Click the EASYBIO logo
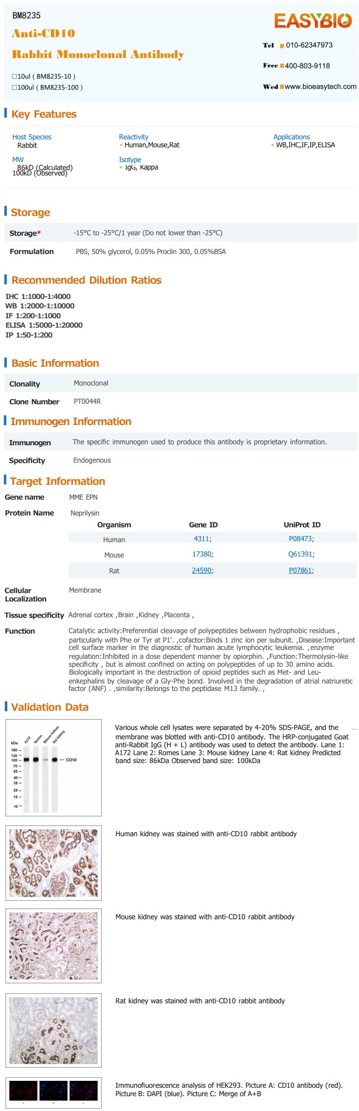Viewport: 359px width, 1111px height. point(313,21)
